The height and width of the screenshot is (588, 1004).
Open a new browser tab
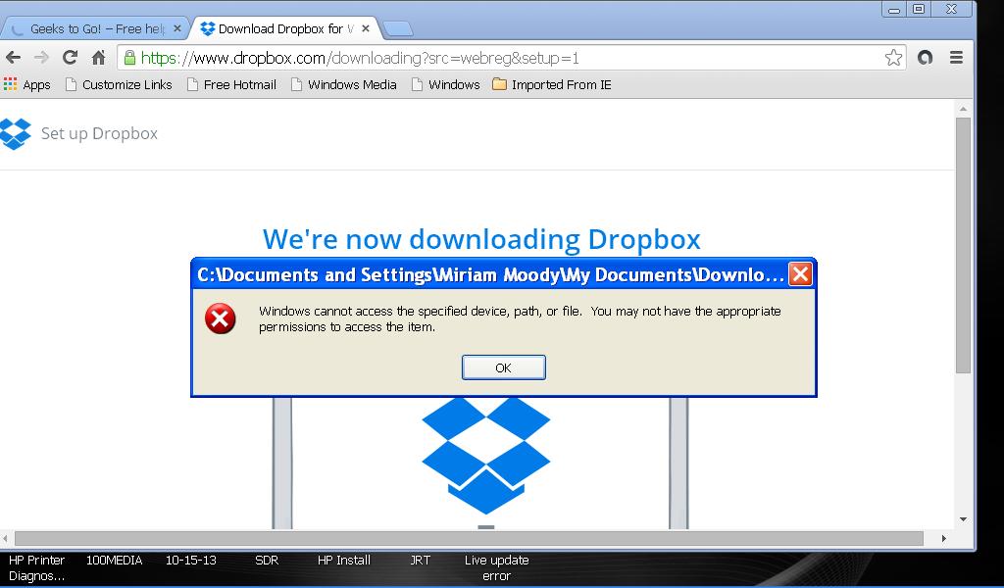click(x=398, y=28)
